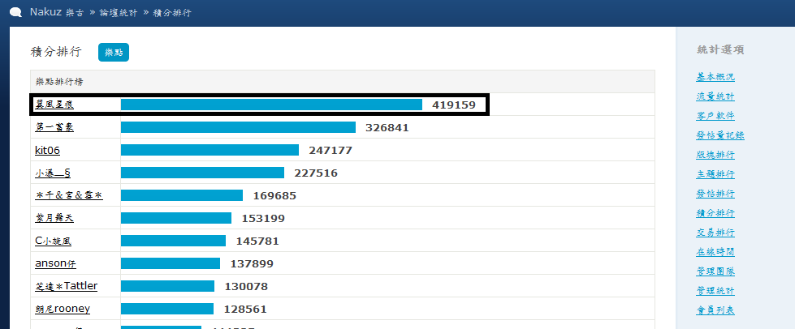Select the 樂點 tab button

(x=114, y=52)
